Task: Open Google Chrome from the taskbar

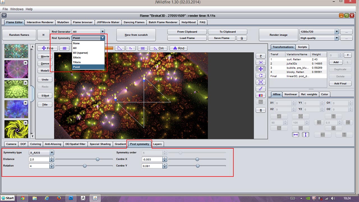Action: pyautogui.click(x=23, y=198)
